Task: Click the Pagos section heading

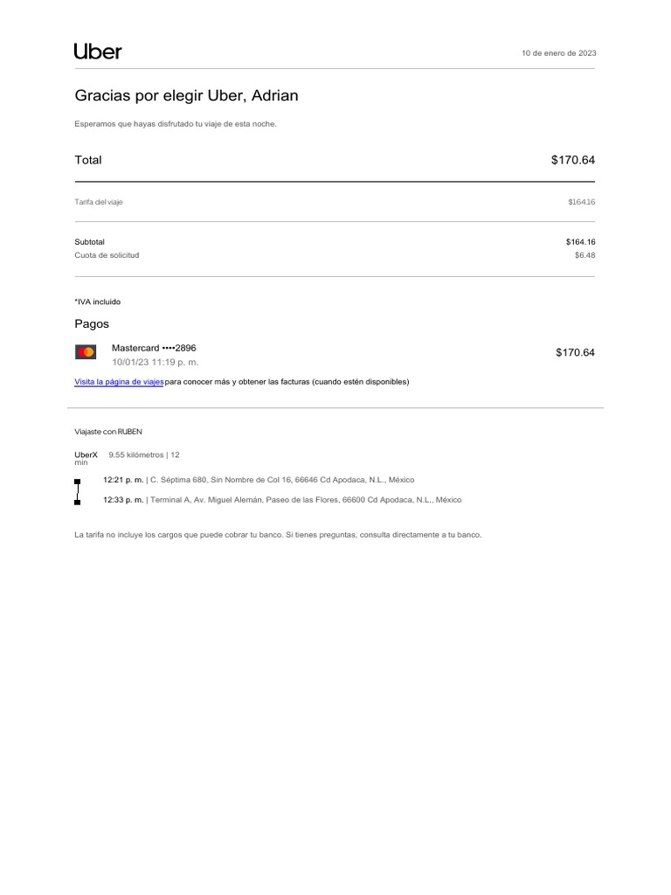Action: click(92, 323)
